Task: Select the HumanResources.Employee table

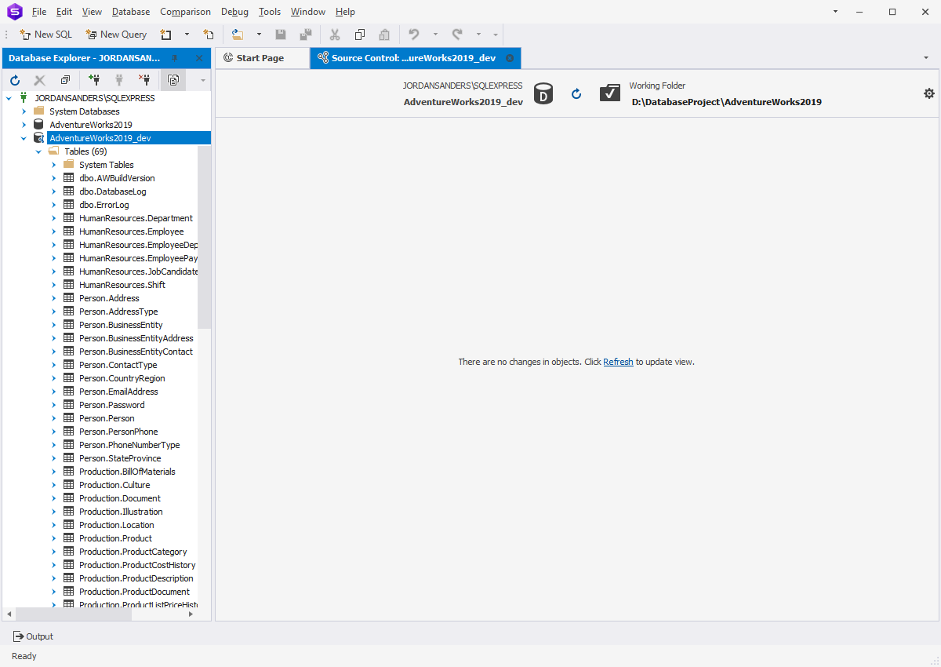Action: [x=132, y=231]
